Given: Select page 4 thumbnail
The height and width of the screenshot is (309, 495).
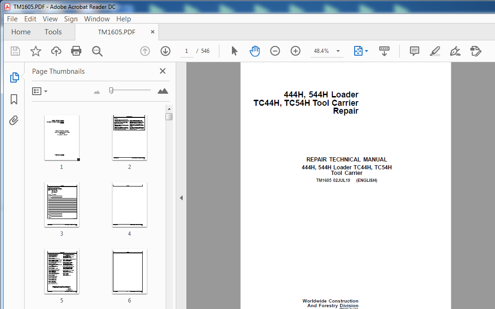Looking at the screenshot, I should point(129,205).
